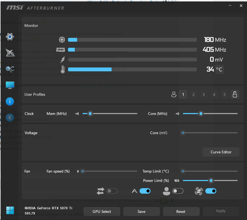Screen dimensions: 247x220
Task: Open the Curve Editor
Action: click(221, 152)
